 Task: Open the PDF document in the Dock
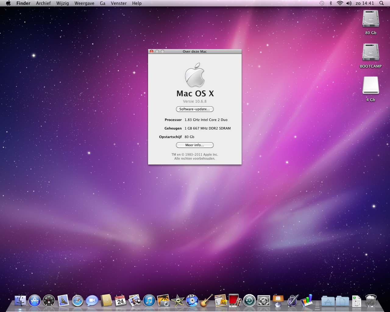coord(356,301)
